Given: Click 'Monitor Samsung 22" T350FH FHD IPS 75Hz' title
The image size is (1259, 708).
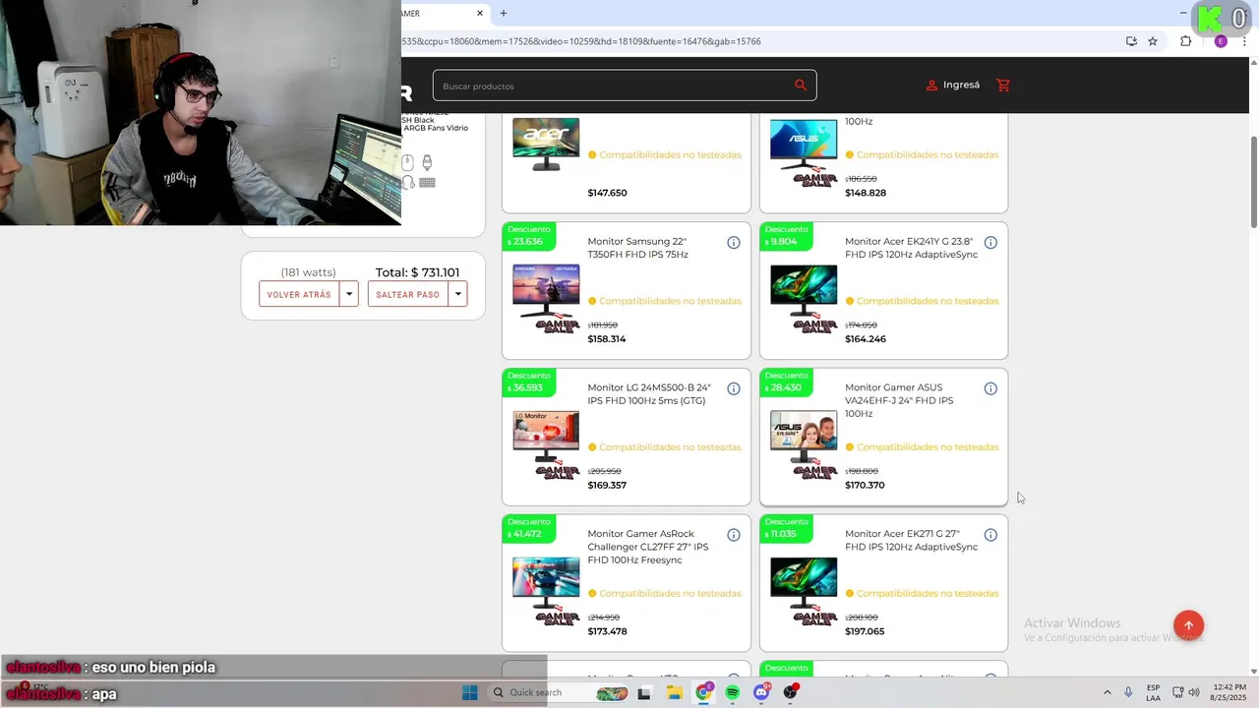Looking at the screenshot, I should pyautogui.click(x=638, y=248).
